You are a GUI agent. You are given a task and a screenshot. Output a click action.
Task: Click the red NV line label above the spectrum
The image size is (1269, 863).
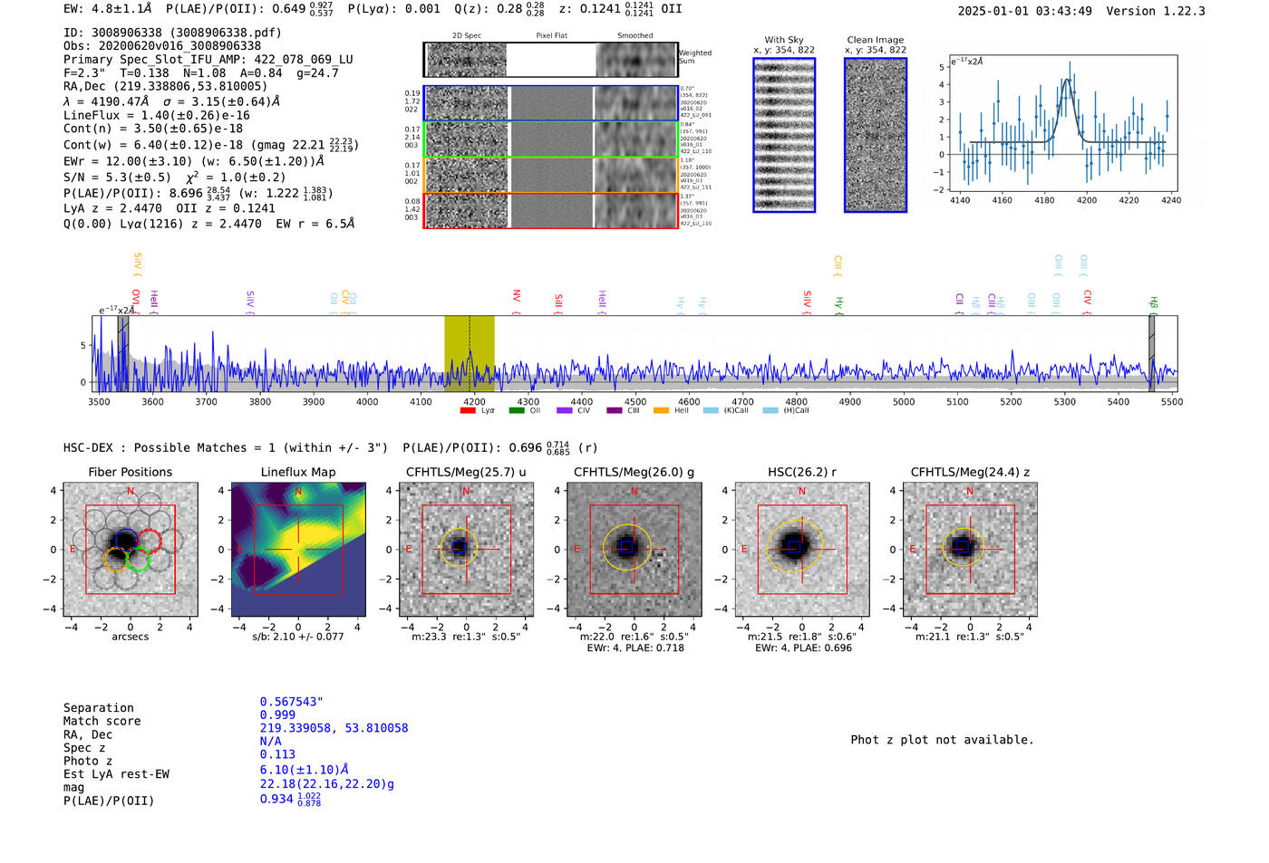coord(517,296)
